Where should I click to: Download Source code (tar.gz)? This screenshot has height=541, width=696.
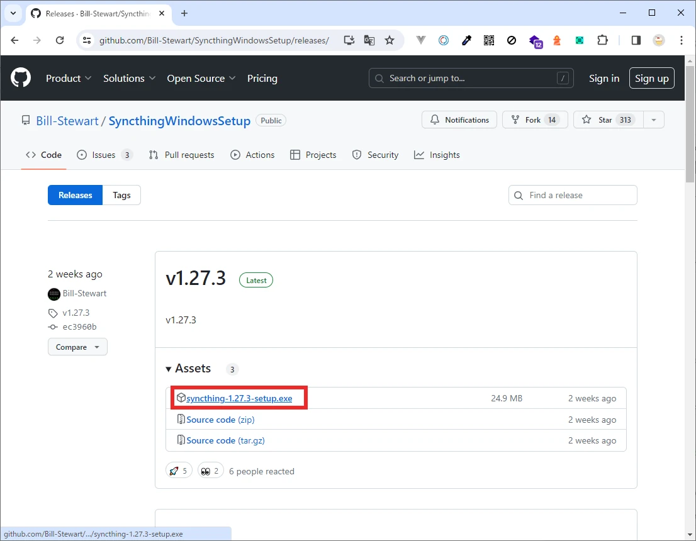[x=225, y=440]
